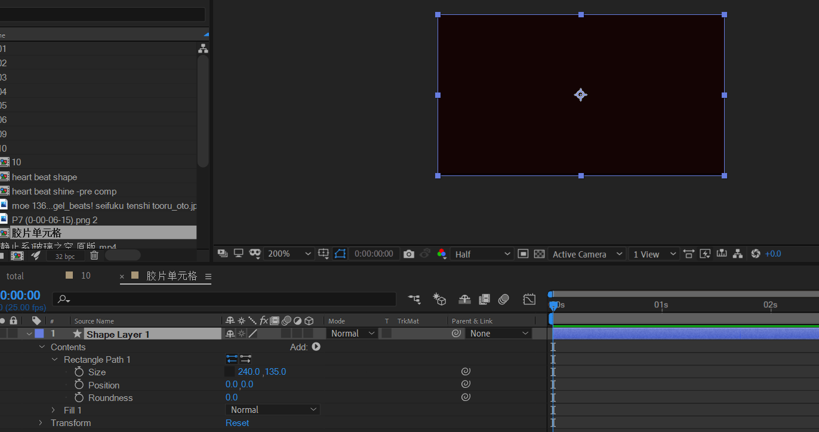
Task: Open the grid and guide options icon
Action: tap(324, 254)
